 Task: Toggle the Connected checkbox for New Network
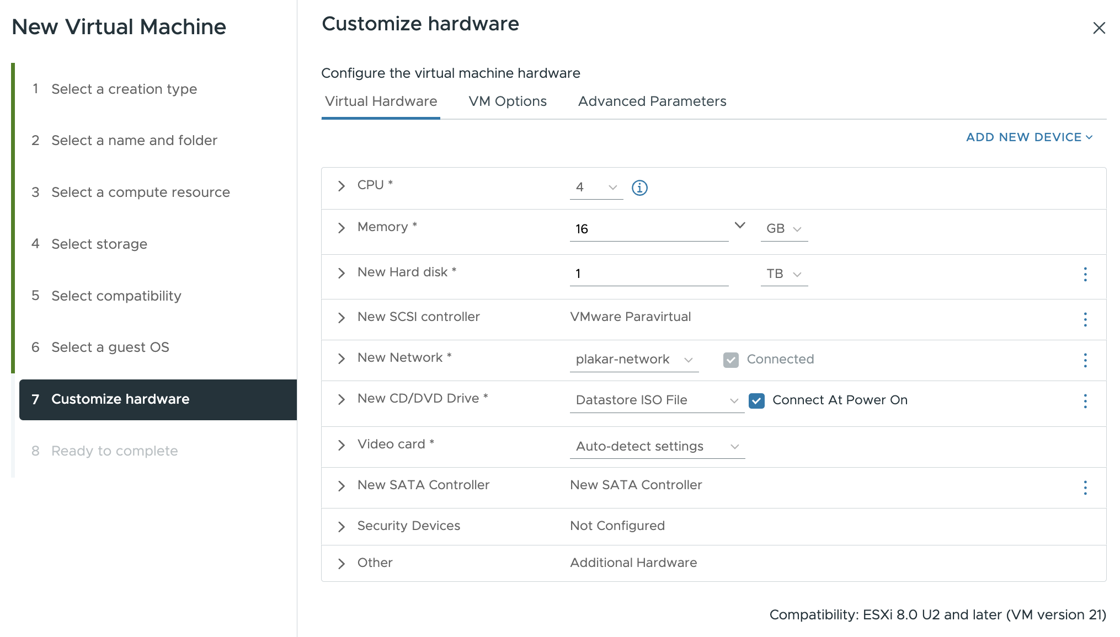(x=731, y=360)
